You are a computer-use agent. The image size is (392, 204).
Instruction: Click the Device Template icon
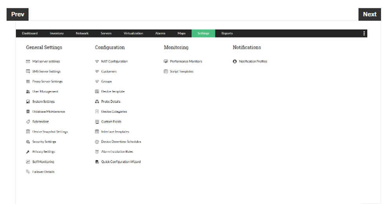pyautogui.click(x=97, y=91)
